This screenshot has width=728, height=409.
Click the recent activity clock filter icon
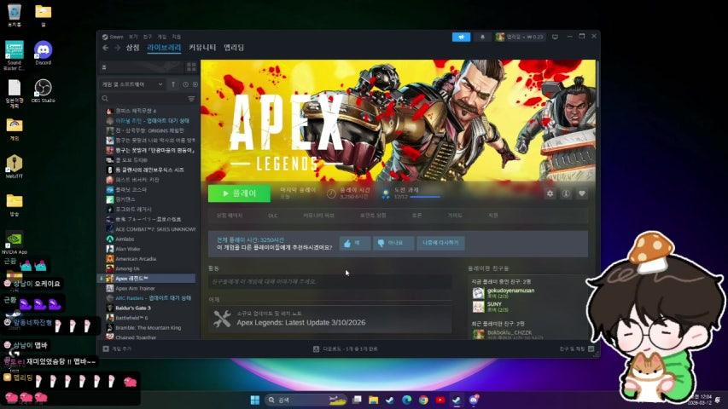[x=185, y=84]
